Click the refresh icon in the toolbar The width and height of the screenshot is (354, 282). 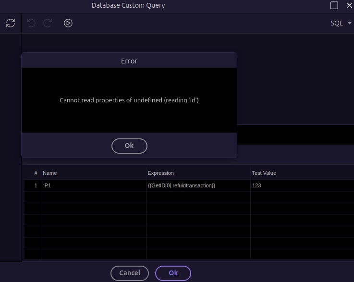(x=11, y=23)
